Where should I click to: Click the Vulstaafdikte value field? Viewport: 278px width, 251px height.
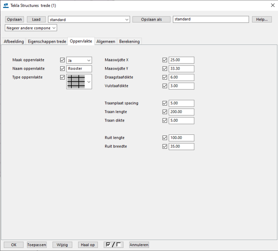(x=181, y=86)
